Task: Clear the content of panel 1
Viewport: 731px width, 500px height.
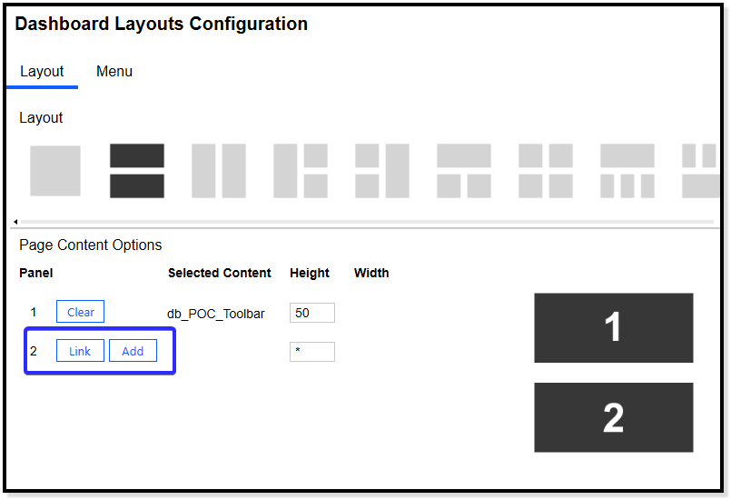Action: click(x=81, y=312)
